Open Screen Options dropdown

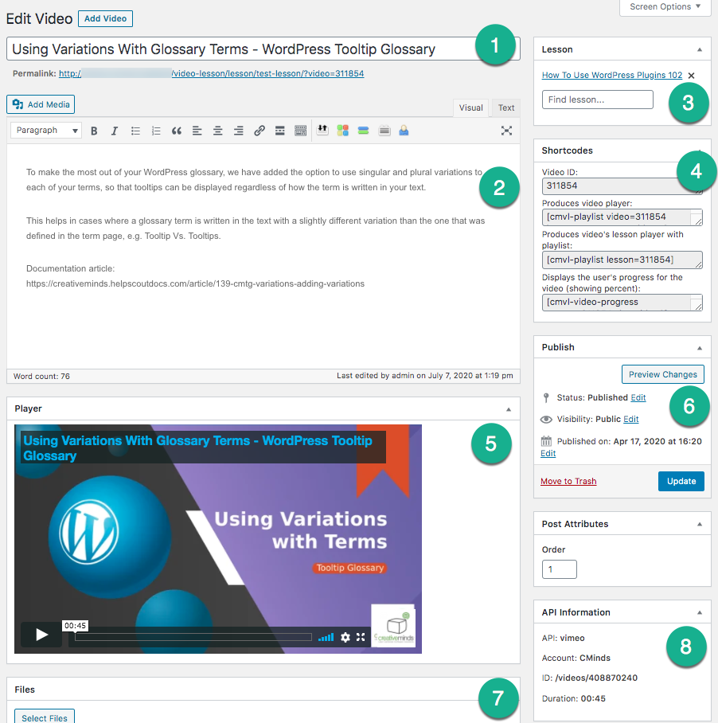[x=665, y=7]
